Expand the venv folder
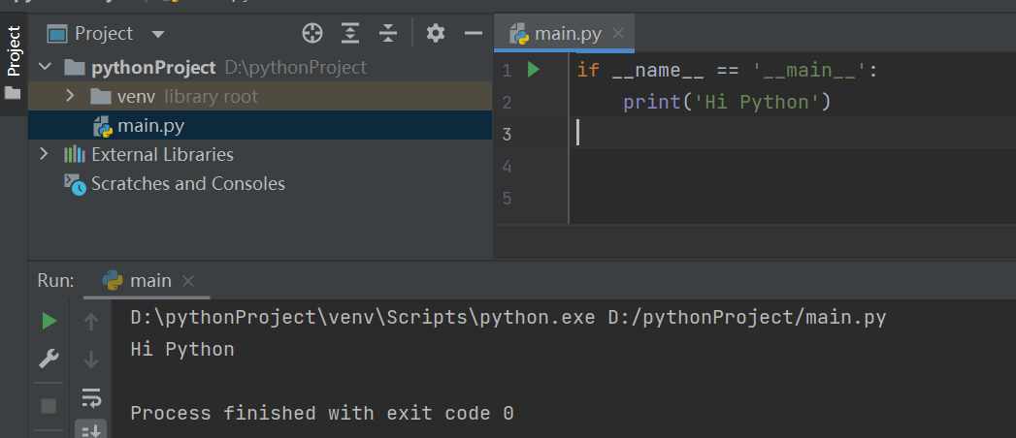This screenshot has width=1016, height=438. 70,97
